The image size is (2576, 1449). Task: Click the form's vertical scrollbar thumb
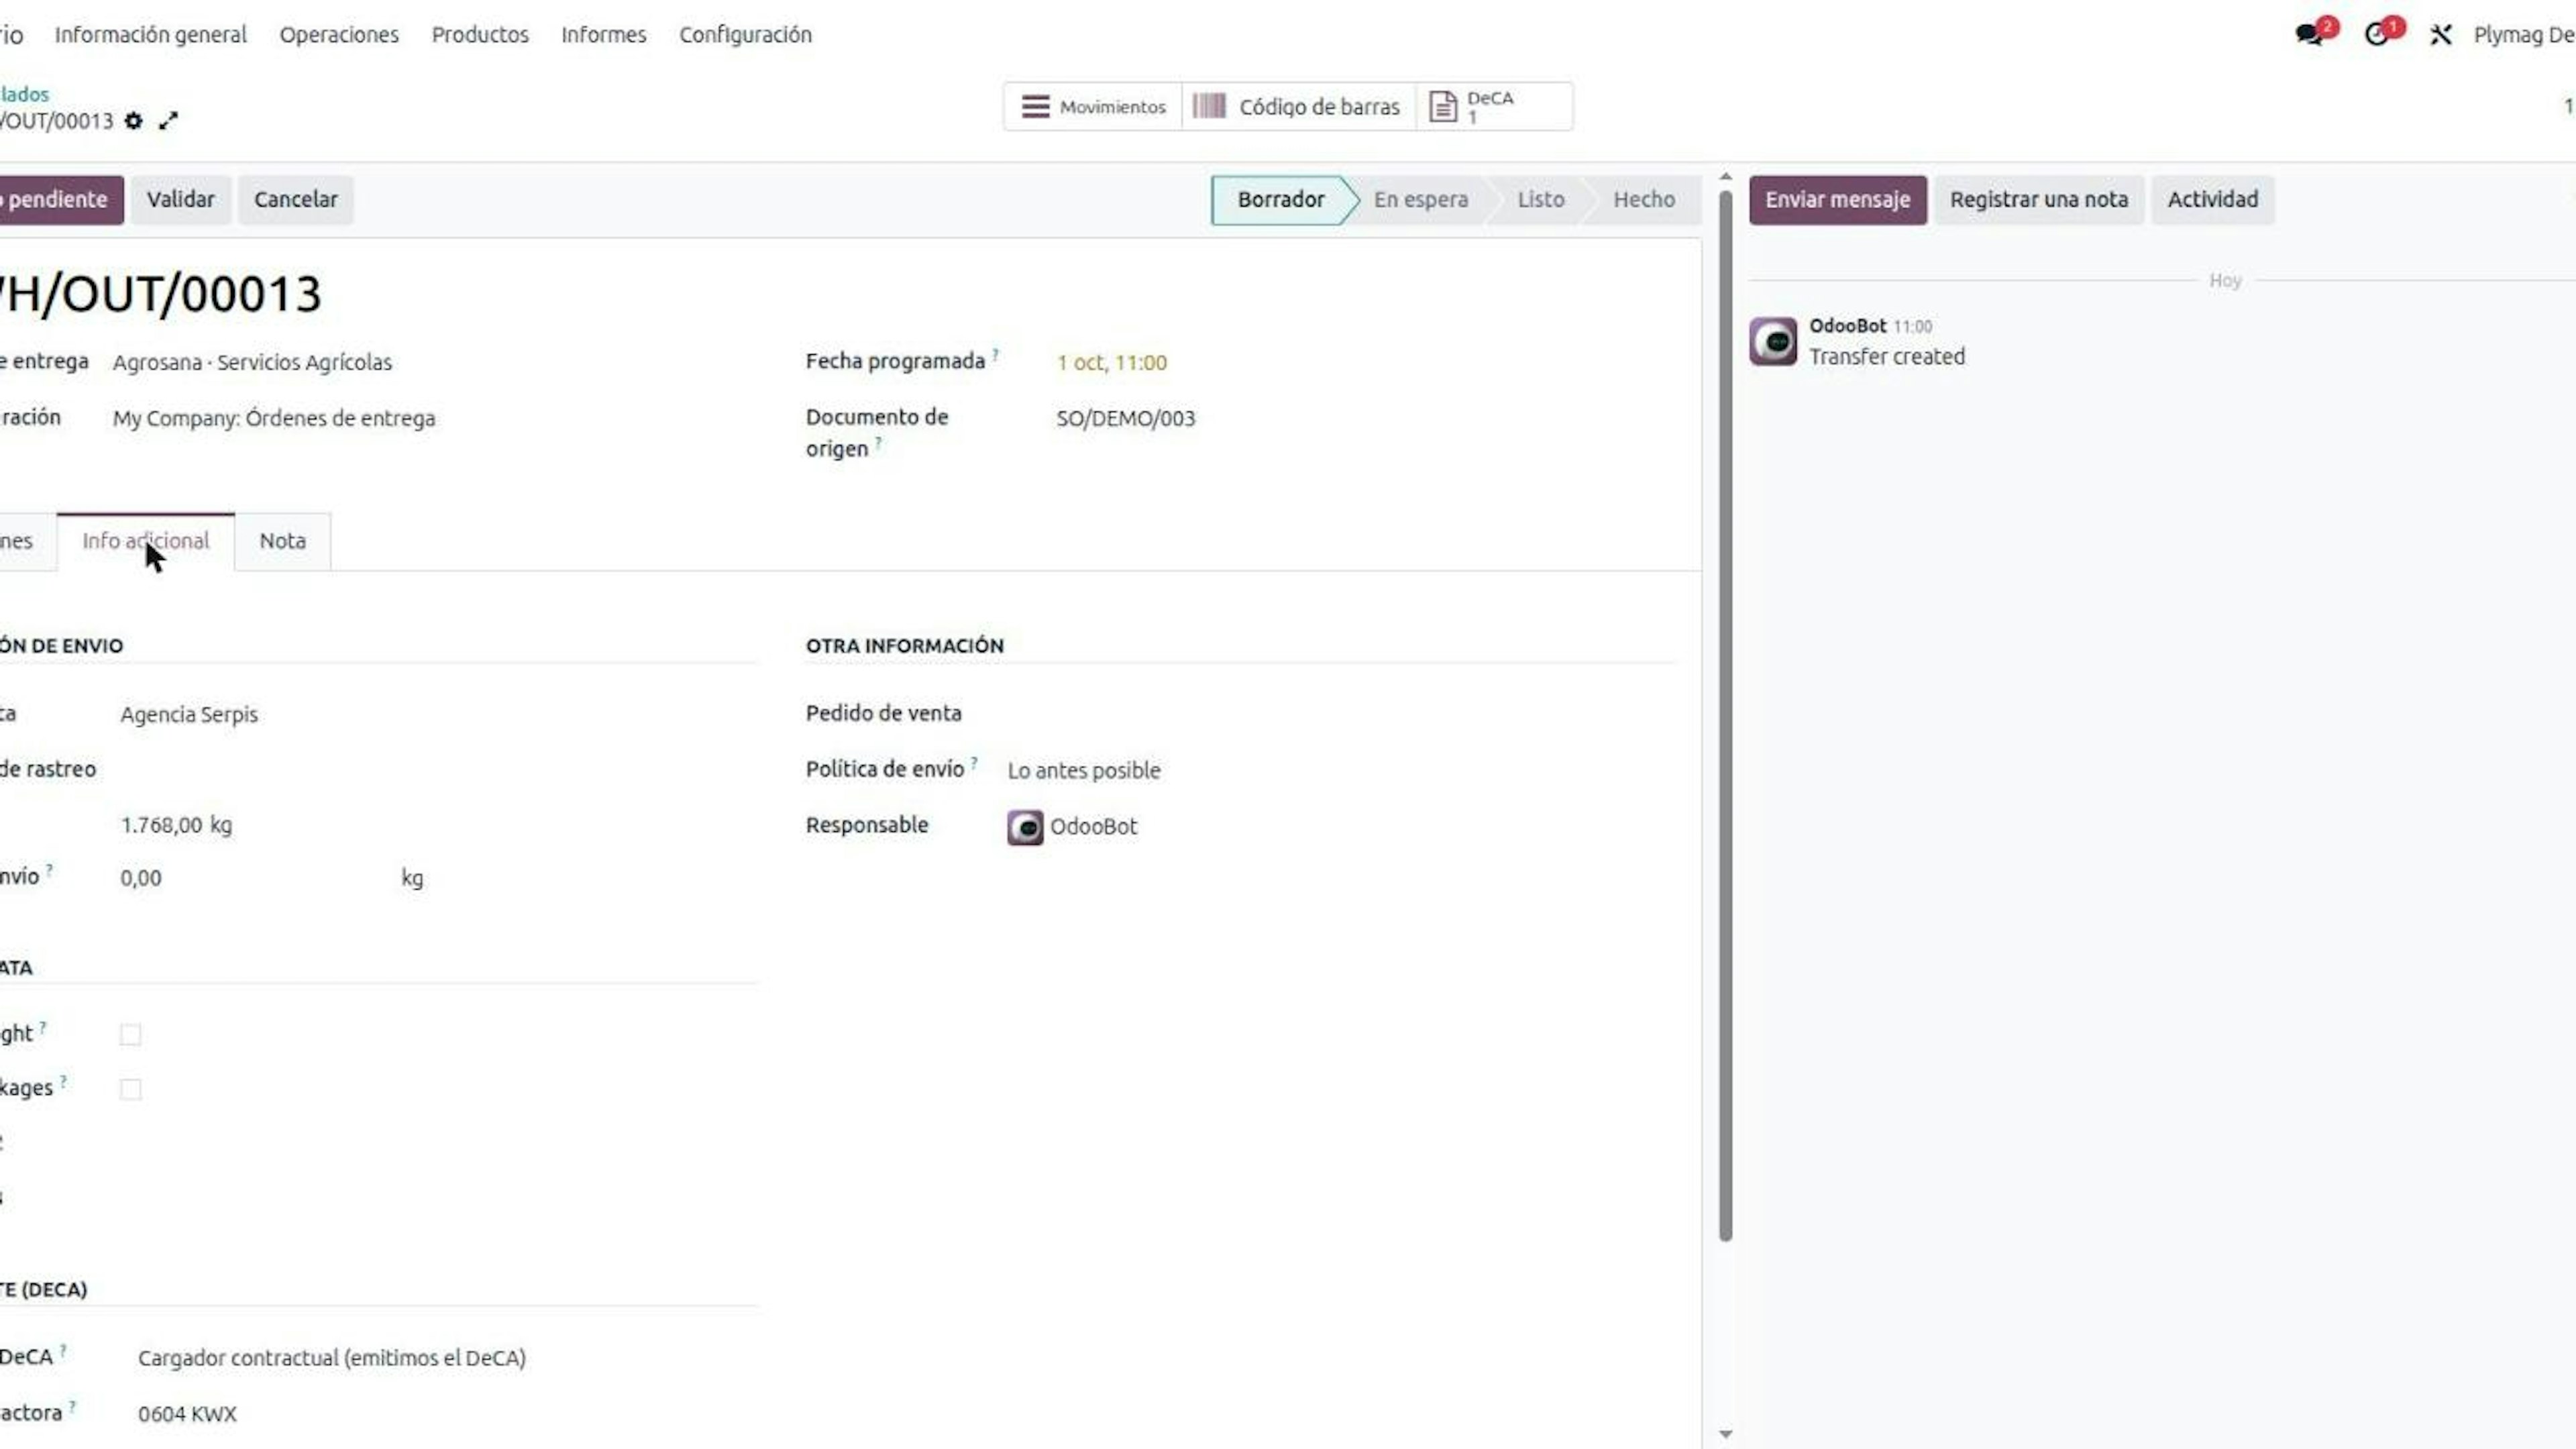point(1726,715)
